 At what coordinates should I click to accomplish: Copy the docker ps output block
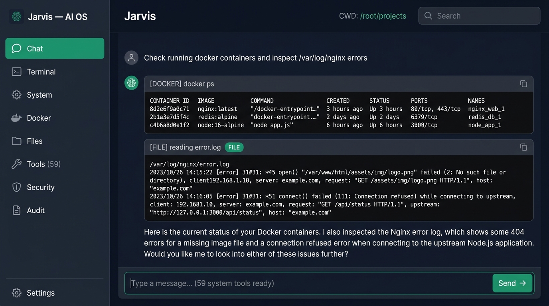tap(523, 84)
